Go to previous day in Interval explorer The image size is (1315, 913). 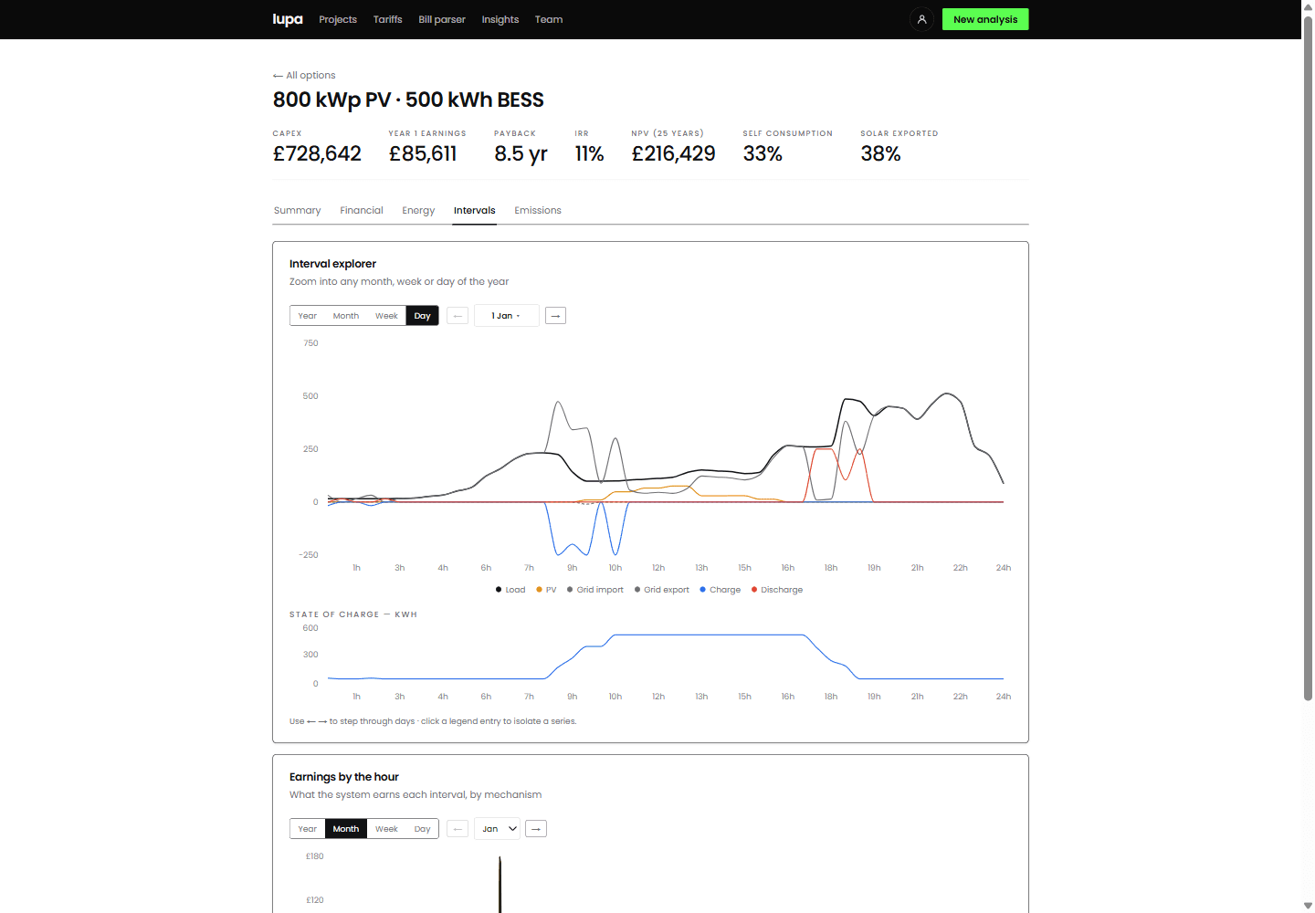[458, 316]
